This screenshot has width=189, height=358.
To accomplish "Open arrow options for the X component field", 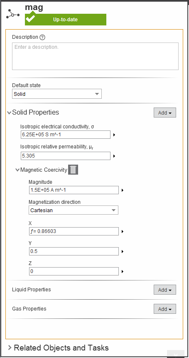I will pyautogui.click(x=123, y=232).
